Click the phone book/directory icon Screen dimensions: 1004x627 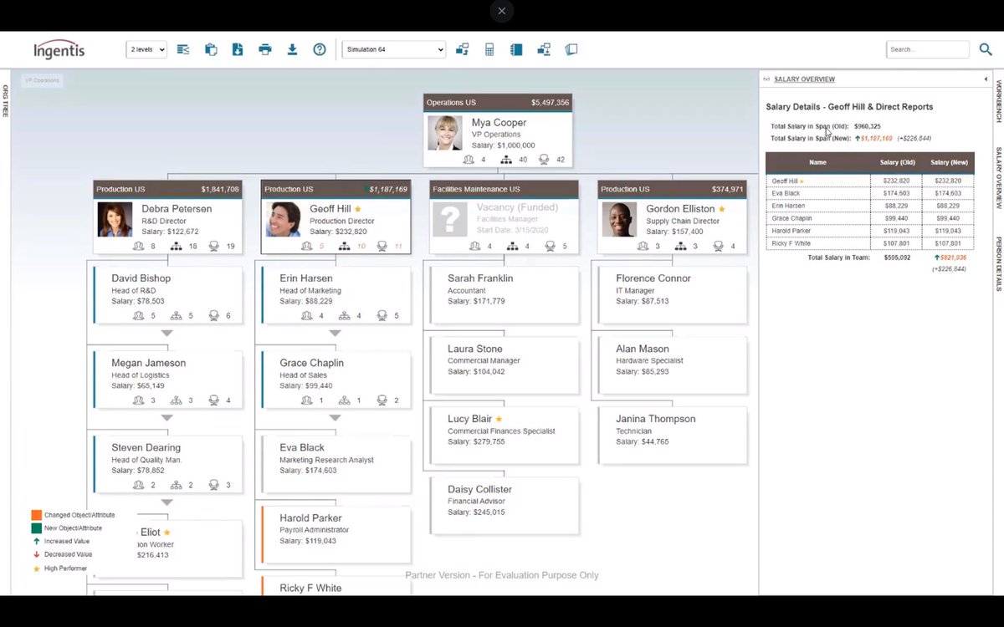(x=516, y=49)
